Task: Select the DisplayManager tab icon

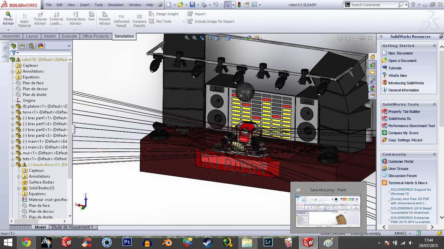Action: (40, 46)
